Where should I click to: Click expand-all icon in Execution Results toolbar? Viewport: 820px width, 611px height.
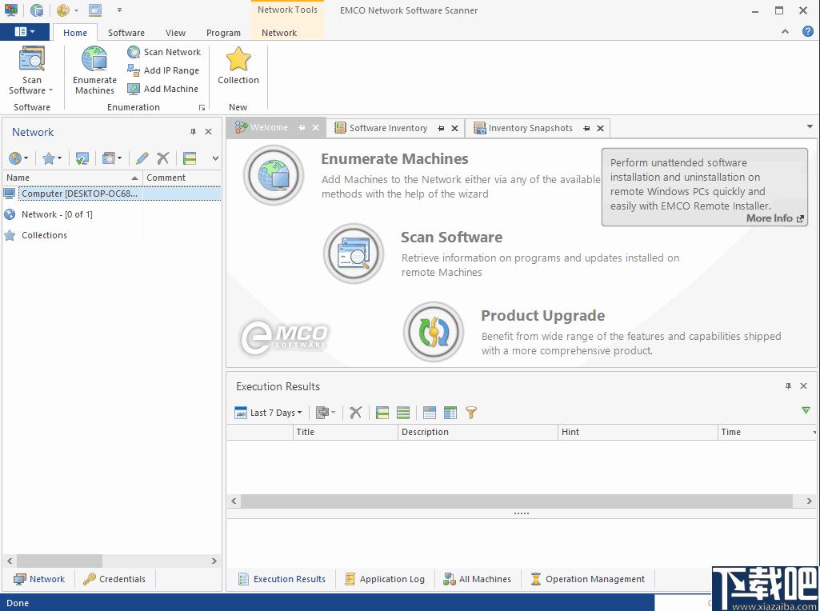pyautogui.click(x=382, y=413)
